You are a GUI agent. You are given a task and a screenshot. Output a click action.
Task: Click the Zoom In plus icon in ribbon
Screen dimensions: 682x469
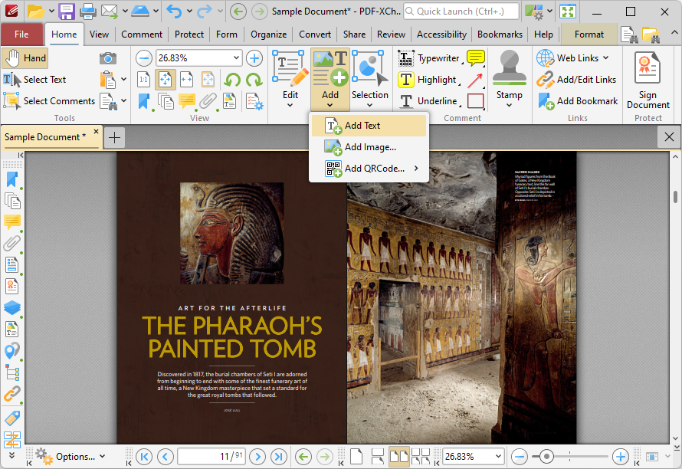point(254,58)
